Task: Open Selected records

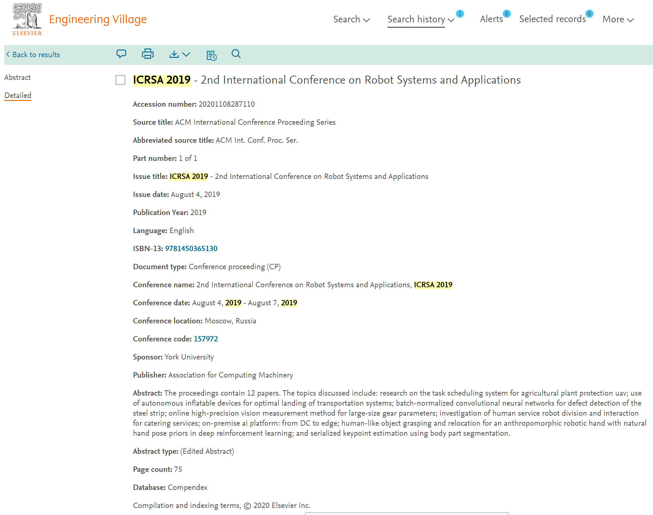Action: [553, 19]
